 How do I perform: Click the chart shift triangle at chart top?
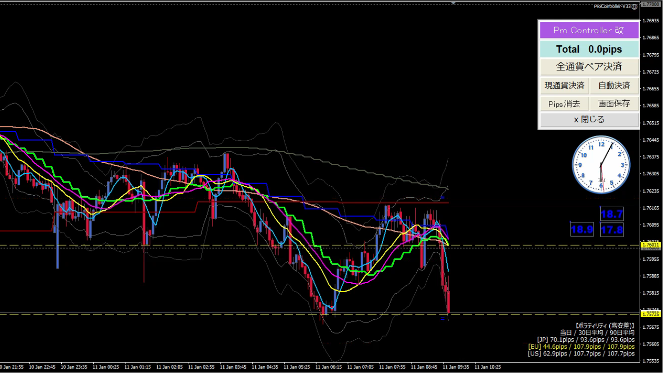click(x=453, y=3)
